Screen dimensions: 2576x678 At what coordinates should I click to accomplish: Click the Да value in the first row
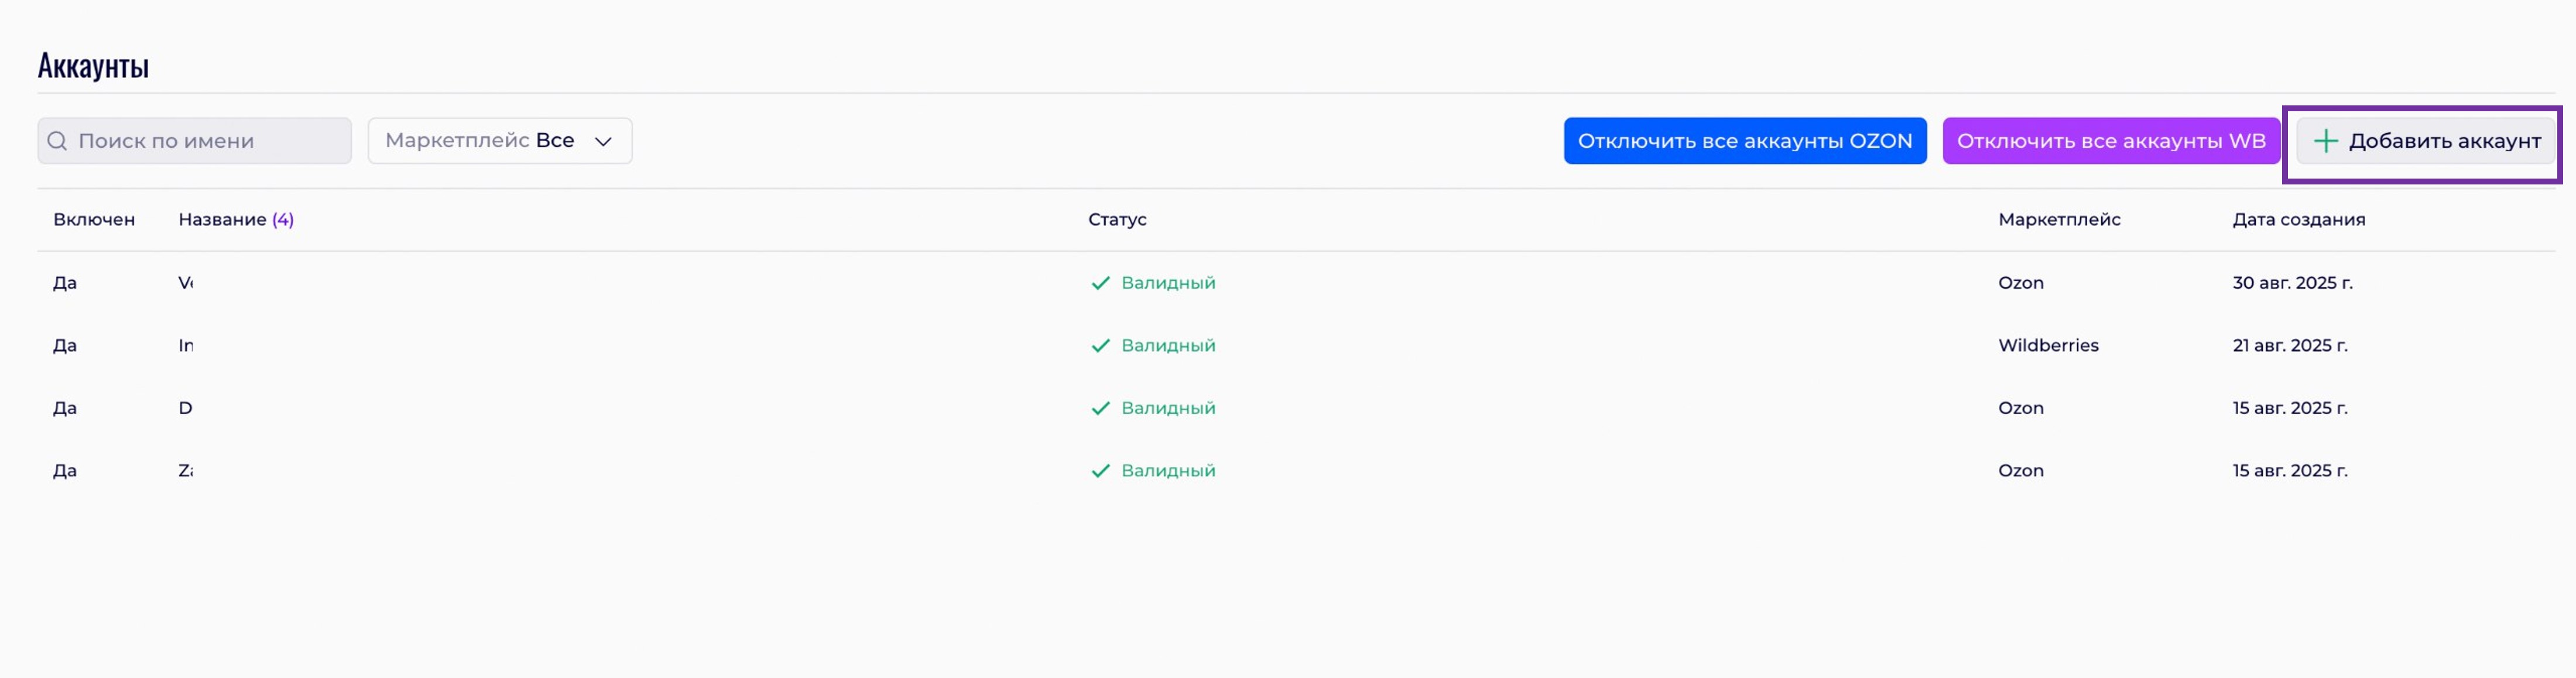pos(65,283)
